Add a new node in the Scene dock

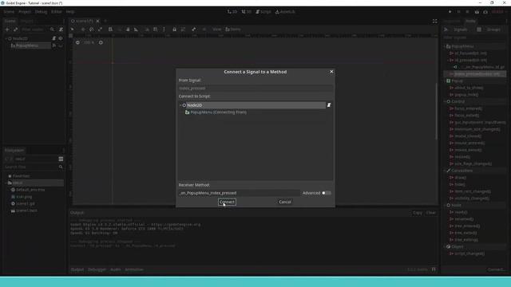(x=7, y=29)
